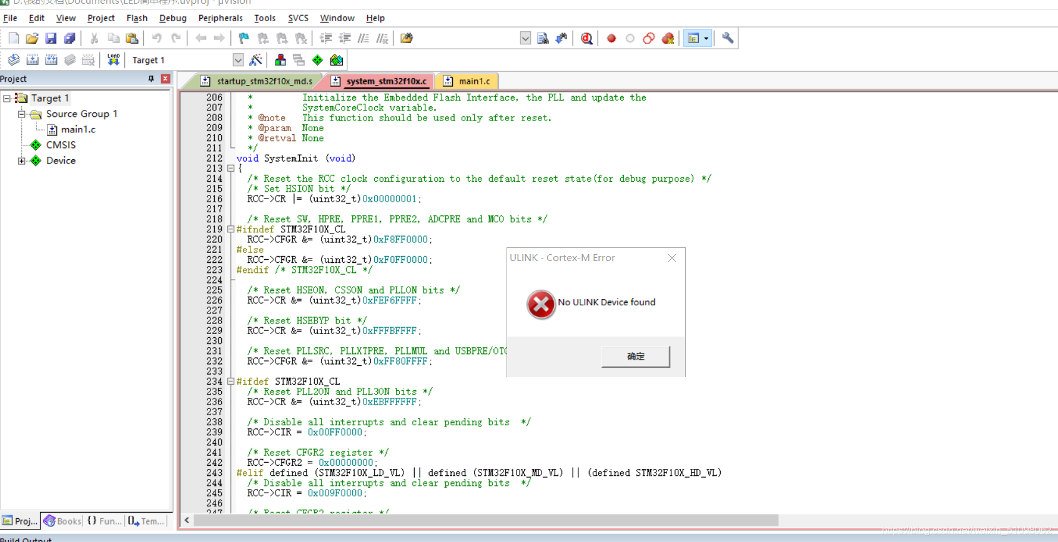This screenshot has height=542, width=1058.
Task: Click the Build target icon
Action: point(32,60)
